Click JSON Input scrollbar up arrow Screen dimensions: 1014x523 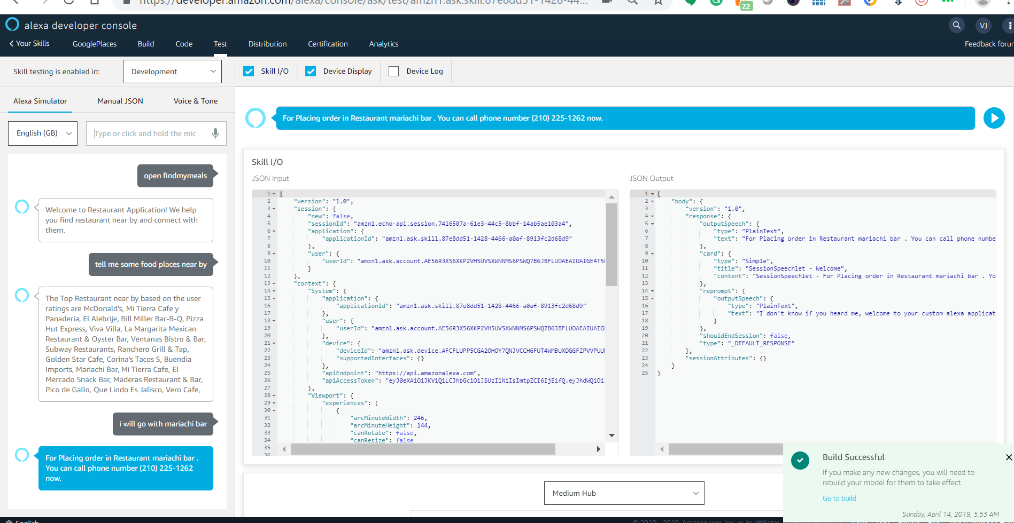tap(612, 197)
